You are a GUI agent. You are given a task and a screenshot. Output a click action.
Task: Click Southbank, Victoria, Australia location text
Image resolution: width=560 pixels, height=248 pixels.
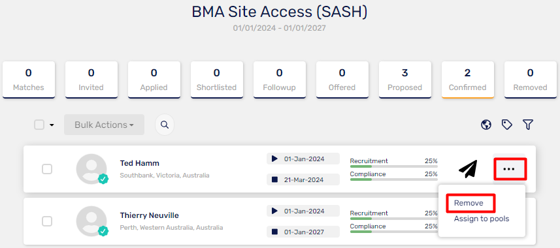click(x=165, y=176)
